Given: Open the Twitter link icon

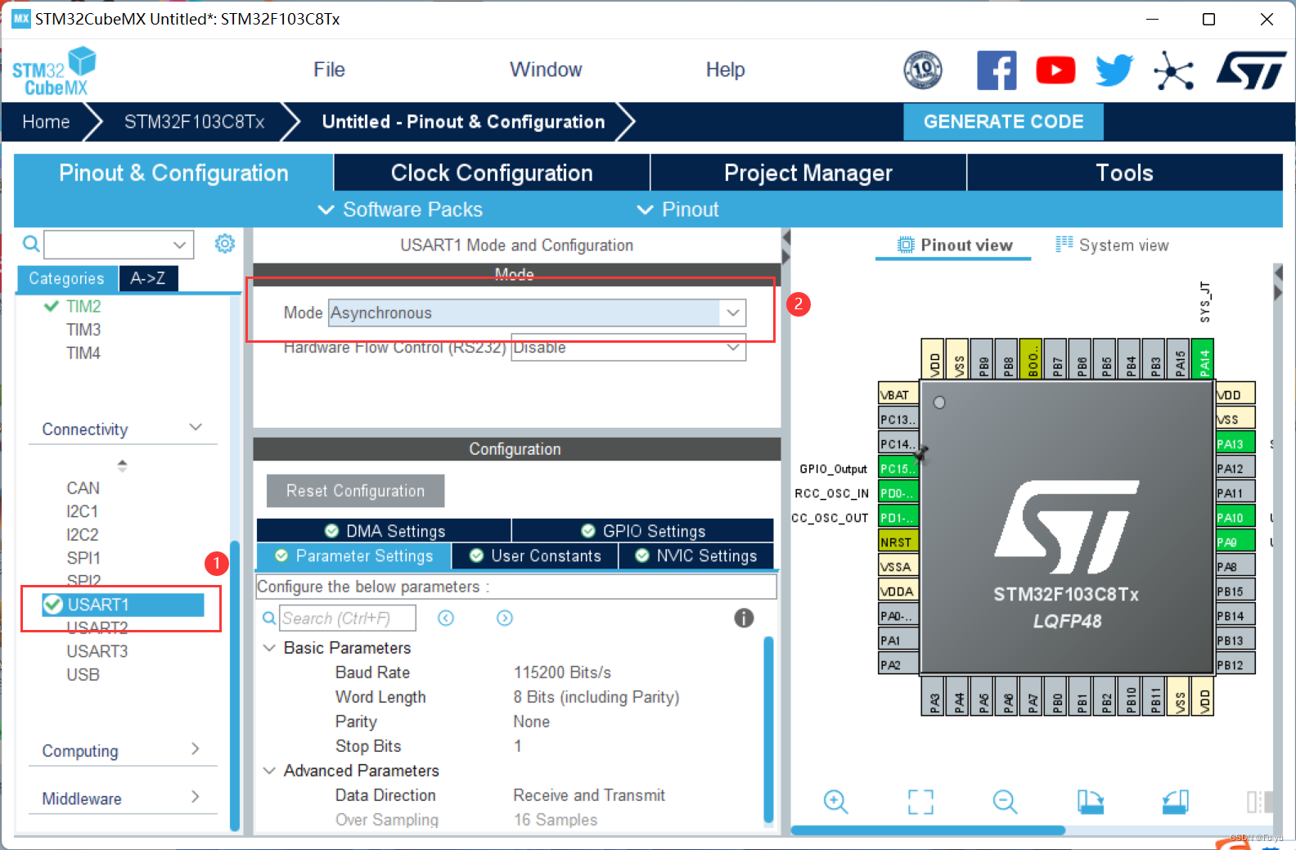Looking at the screenshot, I should [x=1114, y=70].
